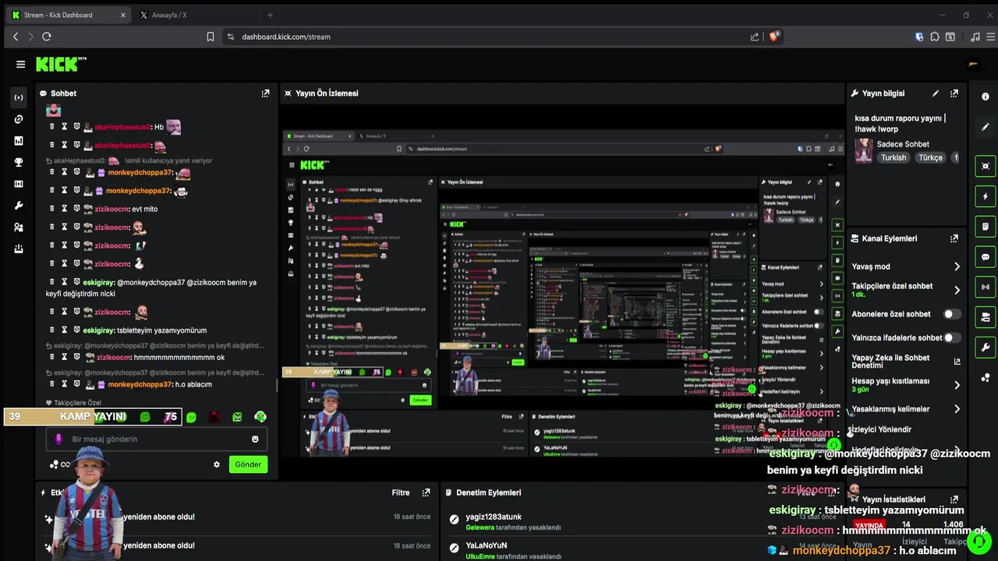Expand Hesap yaşı kısıtlaması options
Screen dimensions: 998x561
[957, 385]
